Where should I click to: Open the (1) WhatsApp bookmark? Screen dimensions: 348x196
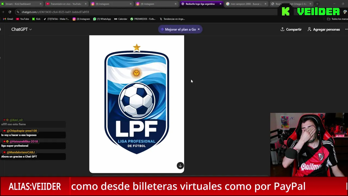[102, 19]
